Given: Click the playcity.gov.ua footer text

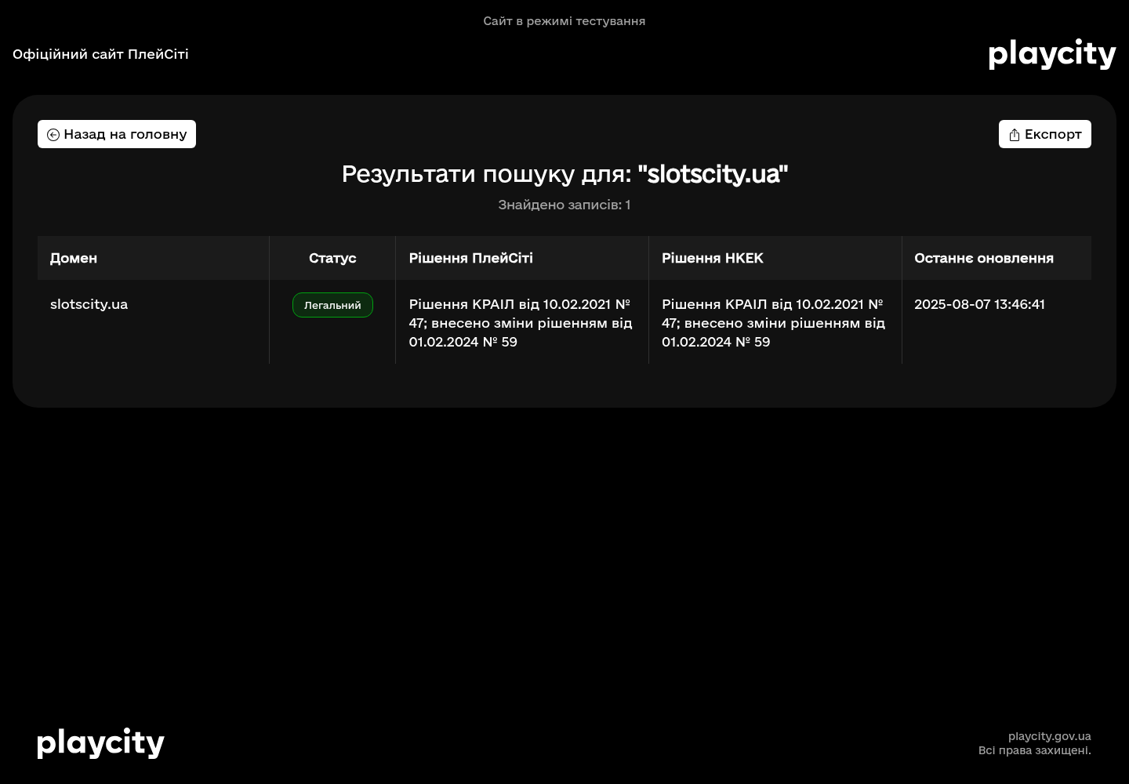Looking at the screenshot, I should tap(1050, 736).
